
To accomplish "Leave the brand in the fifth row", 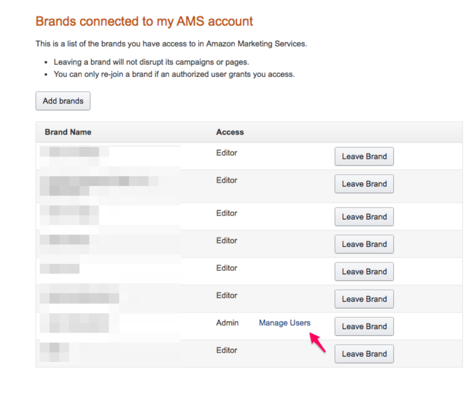I will (364, 272).
